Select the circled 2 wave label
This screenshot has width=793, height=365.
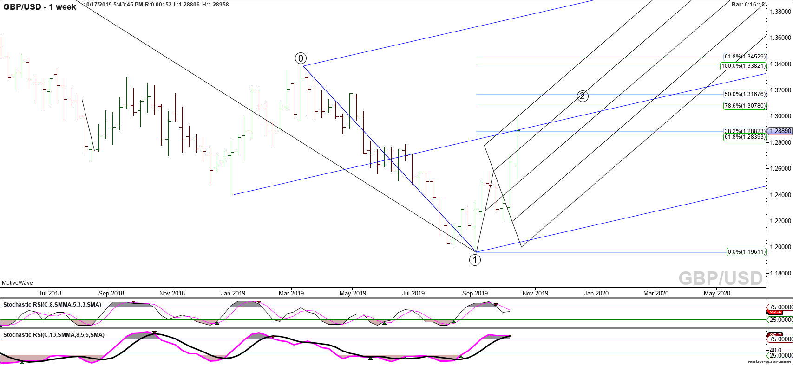click(x=583, y=96)
